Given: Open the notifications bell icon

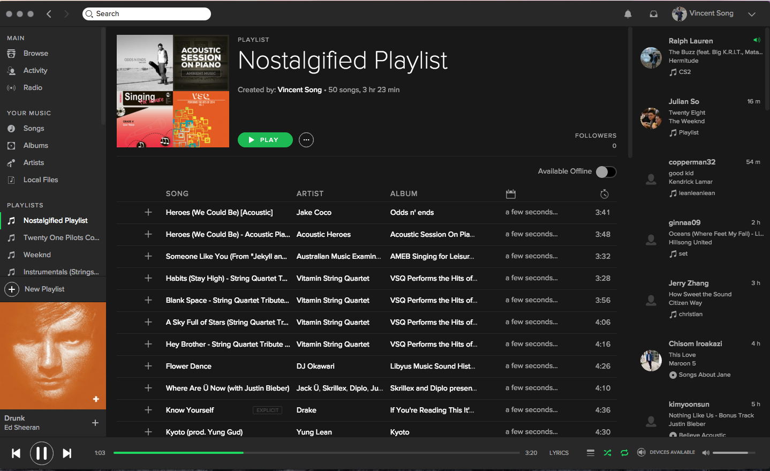Looking at the screenshot, I should [628, 14].
